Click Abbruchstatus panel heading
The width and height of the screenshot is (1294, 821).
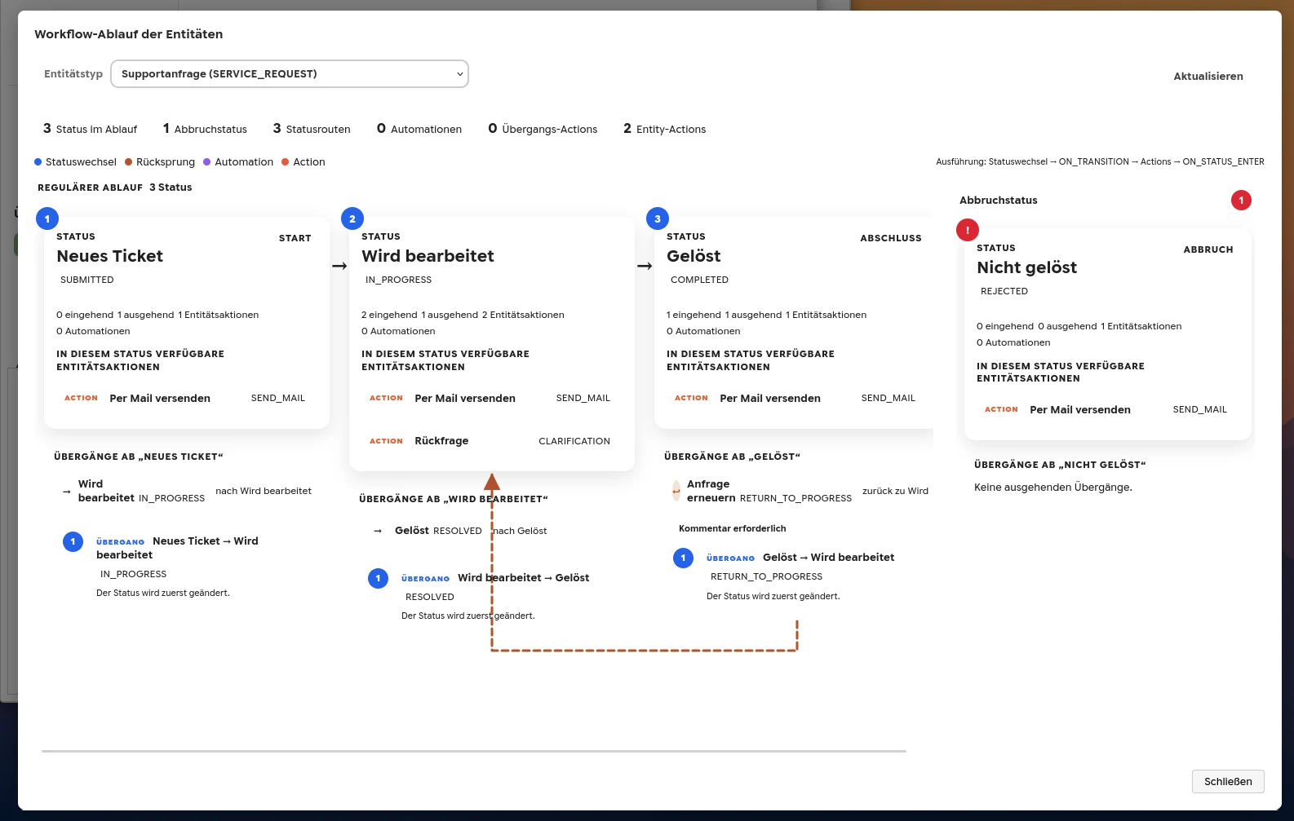click(x=998, y=200)
